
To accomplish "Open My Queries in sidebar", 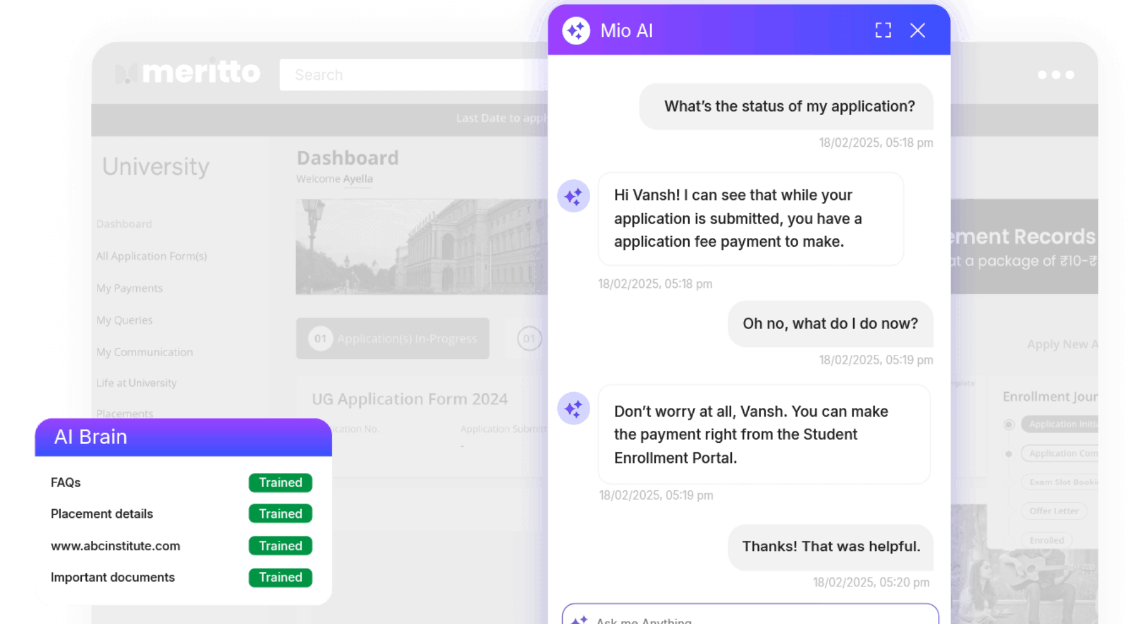I will (124, 320).
